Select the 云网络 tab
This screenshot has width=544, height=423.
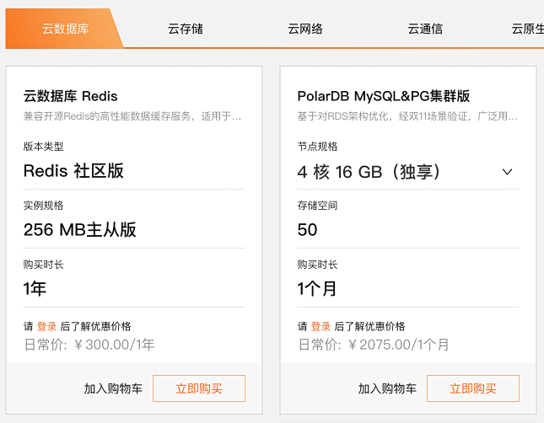click(304, 29)
